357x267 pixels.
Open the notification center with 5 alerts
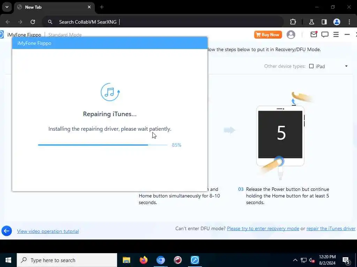click(x=346, y=260)
